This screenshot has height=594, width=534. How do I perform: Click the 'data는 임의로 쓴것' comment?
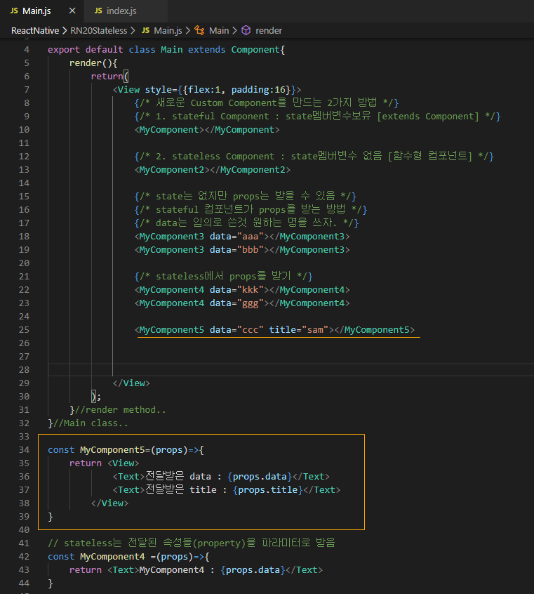tap(246, 223)
